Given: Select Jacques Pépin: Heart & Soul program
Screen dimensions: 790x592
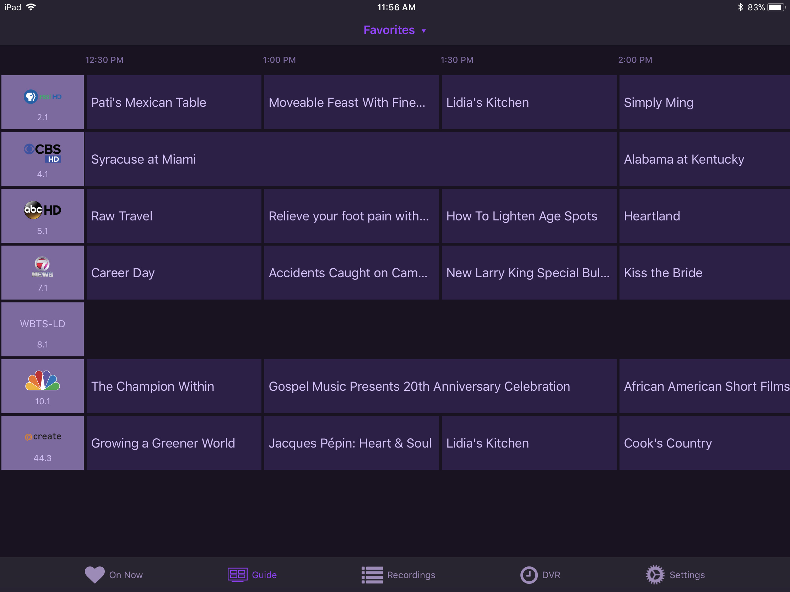Looking at the screenshot, I should click(x=351, y=443).
